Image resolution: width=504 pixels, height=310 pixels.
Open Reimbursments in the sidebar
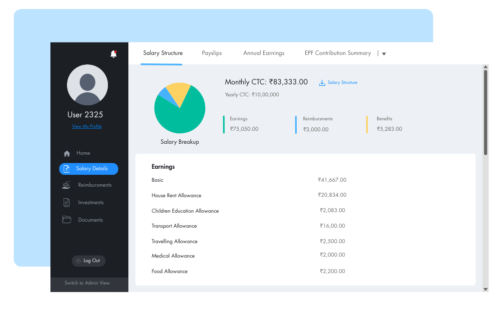click(x=95, y=185)
